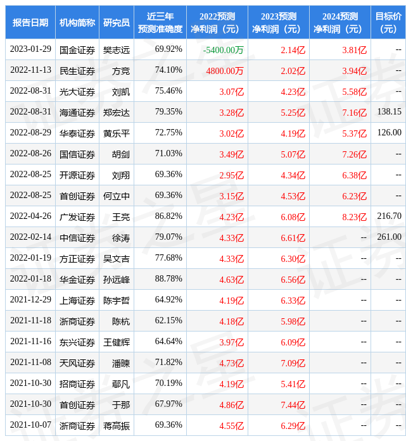Image resolution: width=406 pixels, height=441 pixels.
Task: Click 2023 forecast 4.53亿
Action: (293, 196)
